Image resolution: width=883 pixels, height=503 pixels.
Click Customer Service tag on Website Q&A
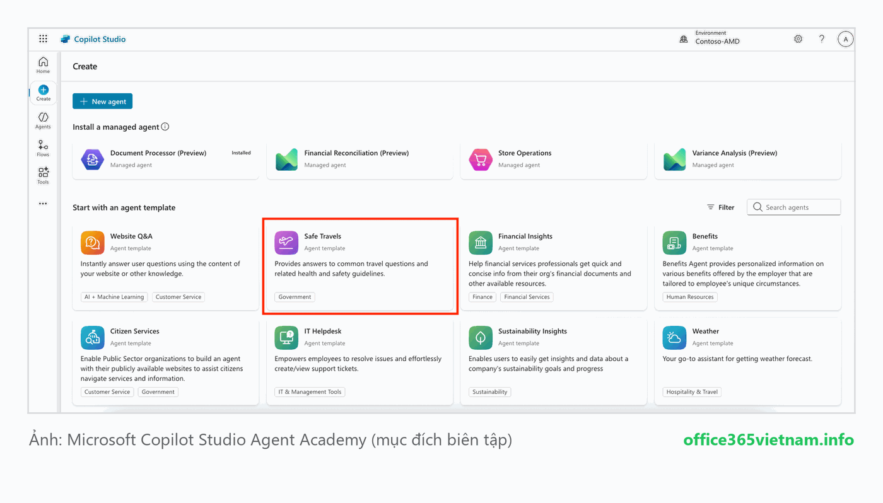tap(178, 297)
